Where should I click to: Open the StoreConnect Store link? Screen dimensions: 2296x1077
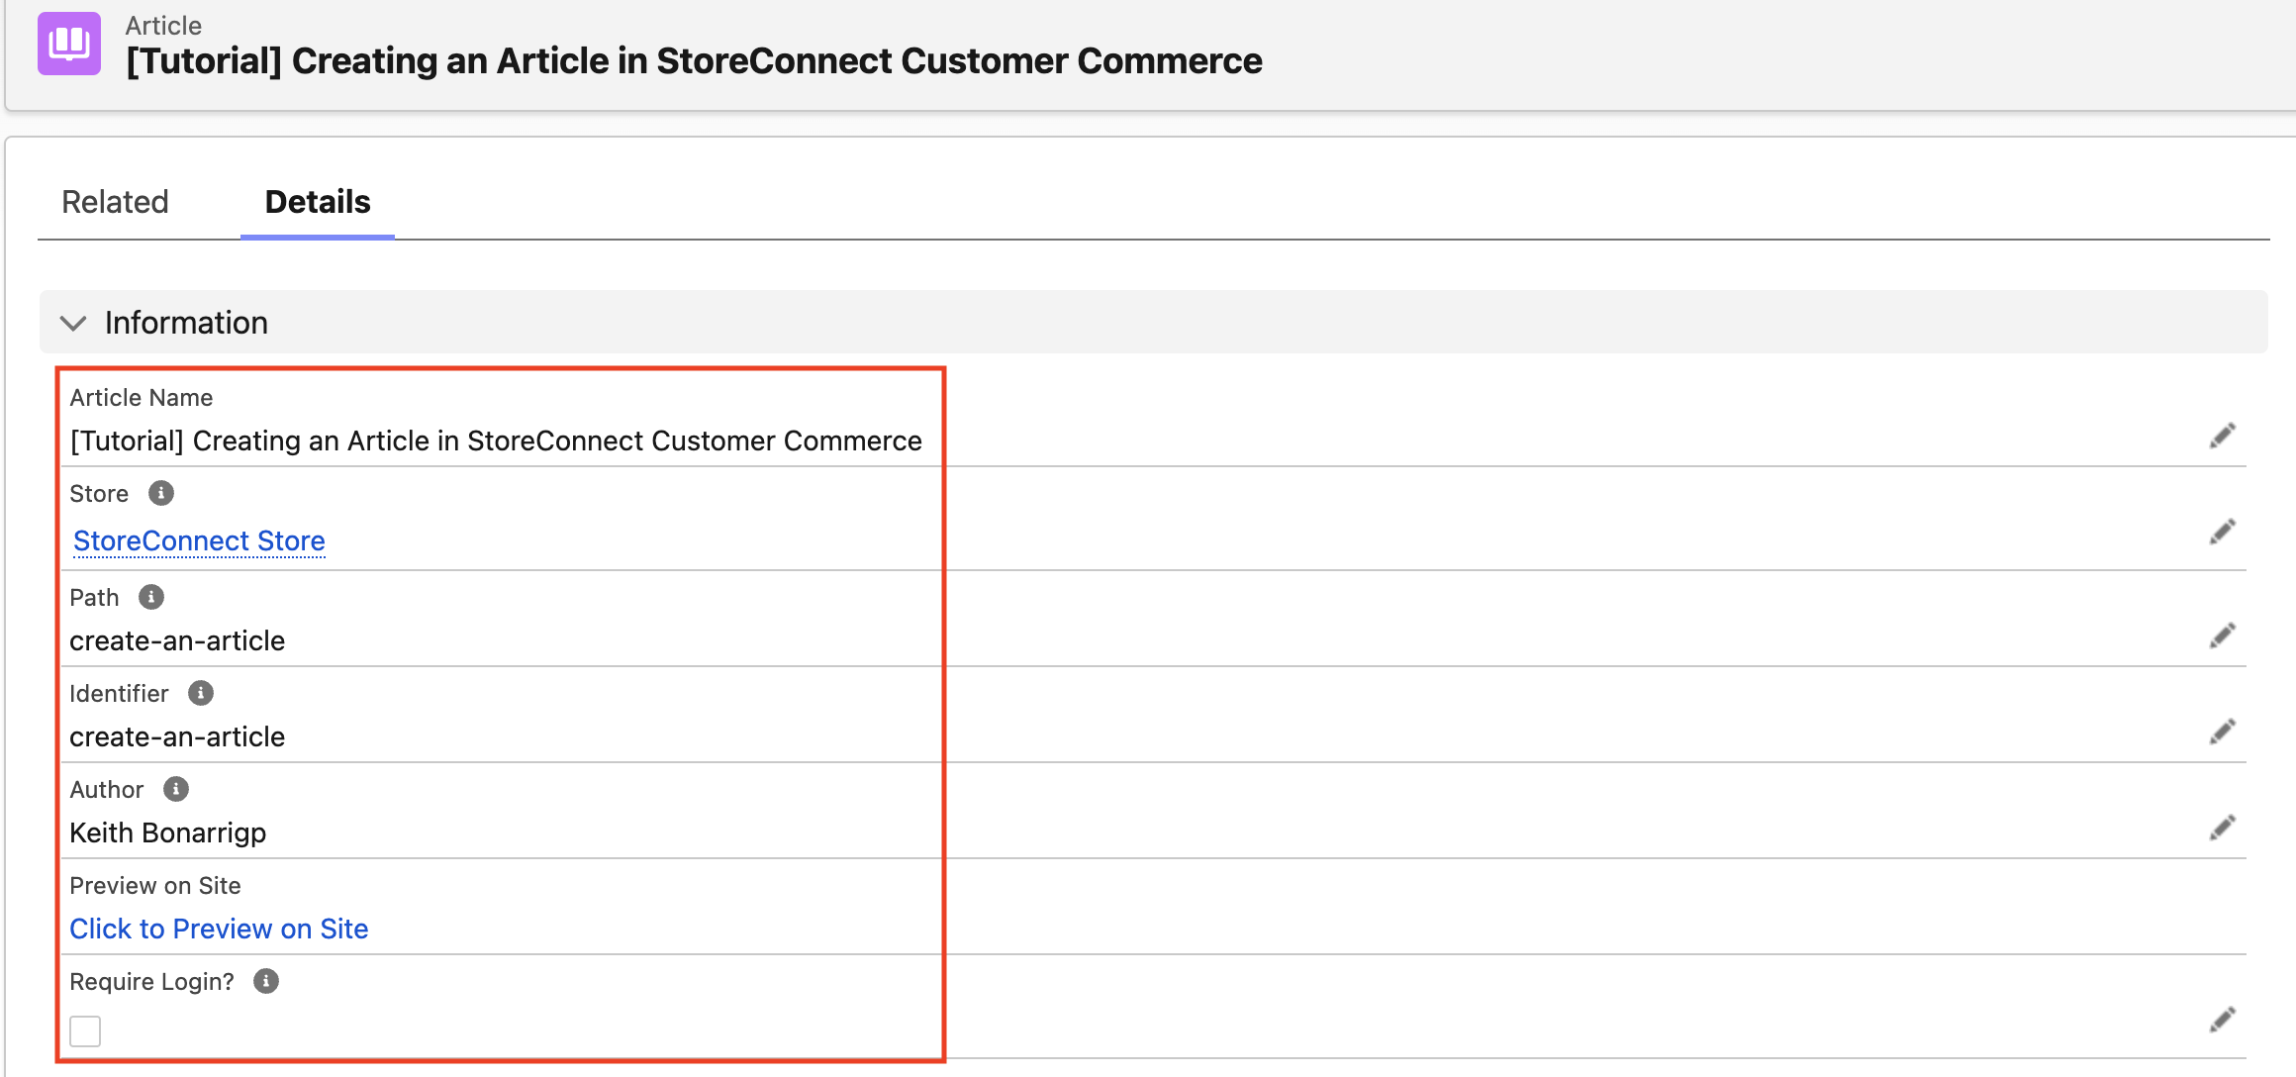(199, 540)
